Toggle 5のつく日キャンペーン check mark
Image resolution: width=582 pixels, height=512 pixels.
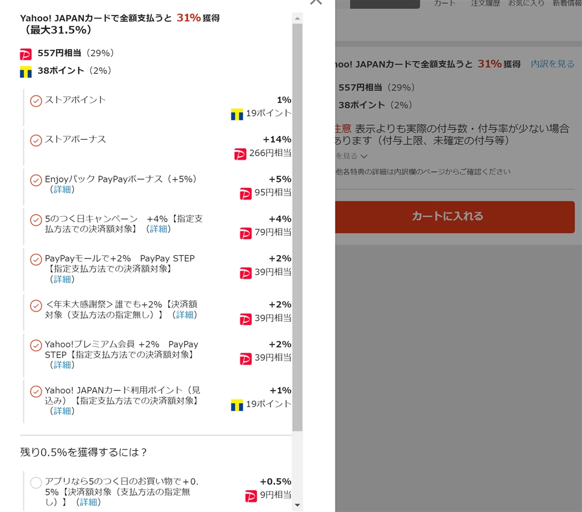36,220
